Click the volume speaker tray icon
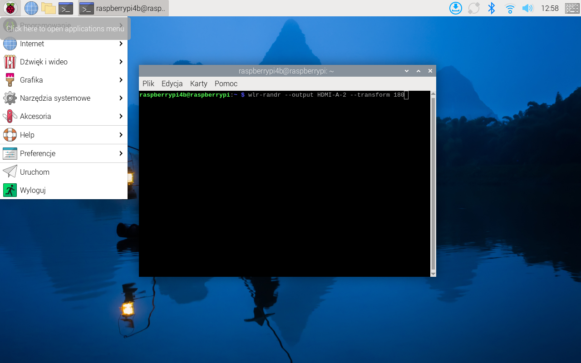This screenshot has height=363, width=581. pos(527,8)
